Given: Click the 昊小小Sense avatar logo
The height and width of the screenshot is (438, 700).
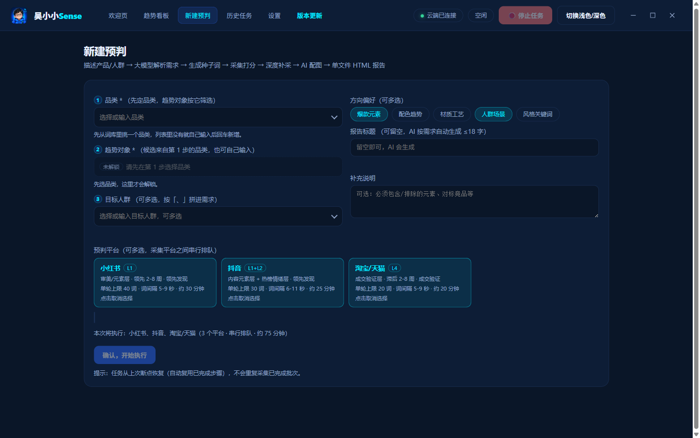Looking at the screenshot, I should (x=19, y=16).
